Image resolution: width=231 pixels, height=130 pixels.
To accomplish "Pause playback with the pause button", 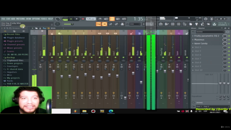I will click(71, 19).
